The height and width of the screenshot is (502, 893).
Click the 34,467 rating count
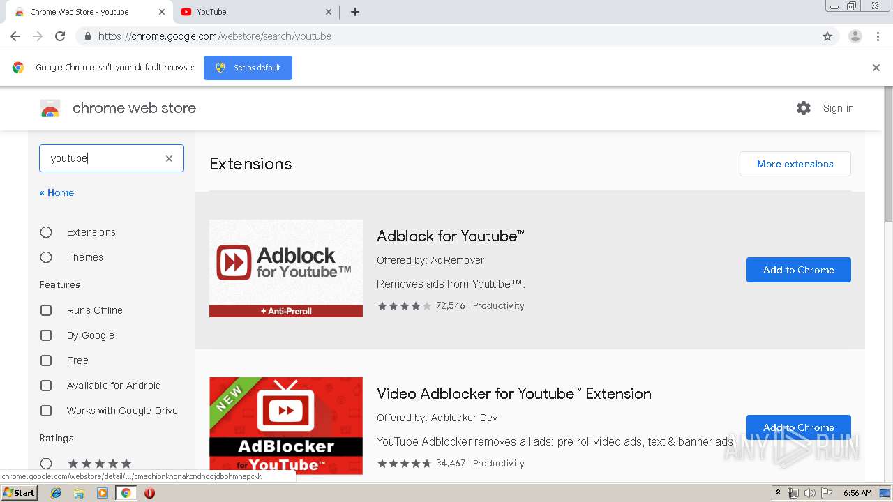[x=451, y=463]
